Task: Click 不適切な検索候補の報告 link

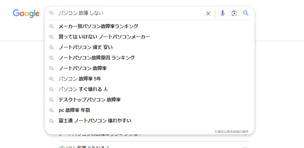Action: click(x=231, y=132)
